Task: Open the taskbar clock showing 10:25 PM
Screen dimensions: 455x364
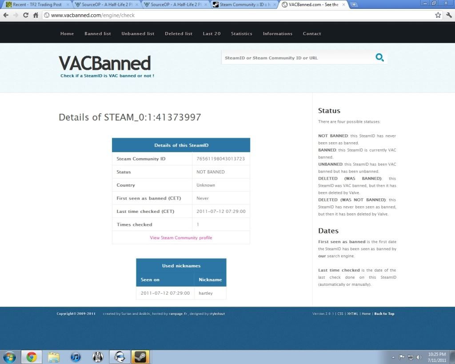Action: [x=437, y=357]
